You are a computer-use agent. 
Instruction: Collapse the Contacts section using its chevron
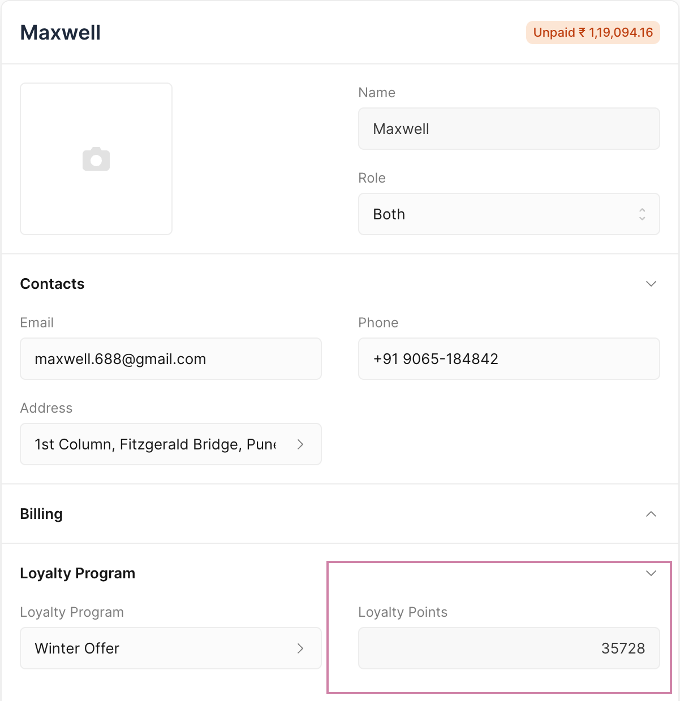651,284
